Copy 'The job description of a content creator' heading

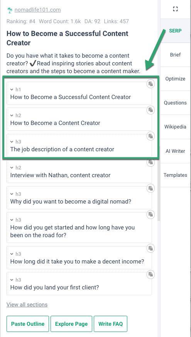[151, 136]
